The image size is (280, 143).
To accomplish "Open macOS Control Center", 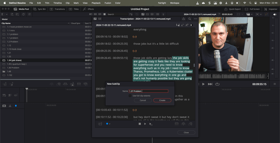I will [x=256, y=3].
